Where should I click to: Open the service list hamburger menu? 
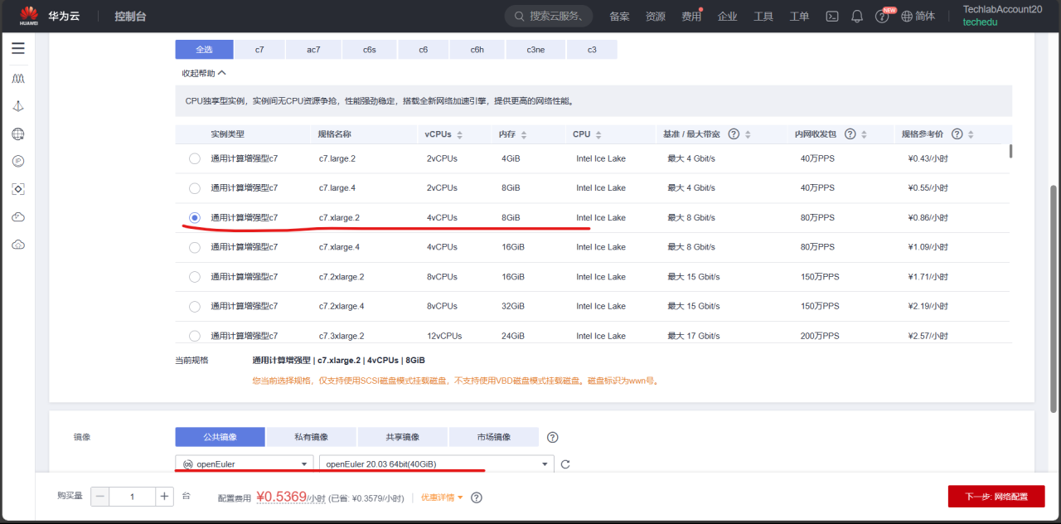[x=18, y=47]
